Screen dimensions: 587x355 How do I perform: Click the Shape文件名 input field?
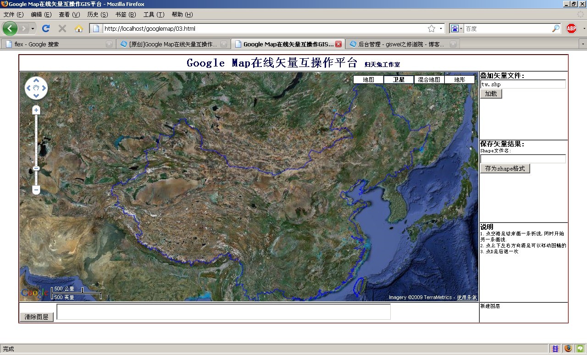523,159
